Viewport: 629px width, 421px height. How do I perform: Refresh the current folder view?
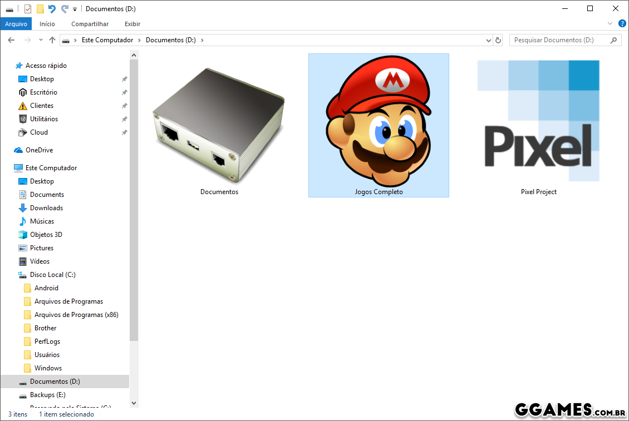498,40
